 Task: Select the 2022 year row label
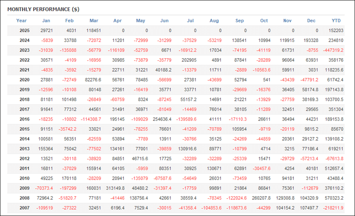[x=24, y=60]
